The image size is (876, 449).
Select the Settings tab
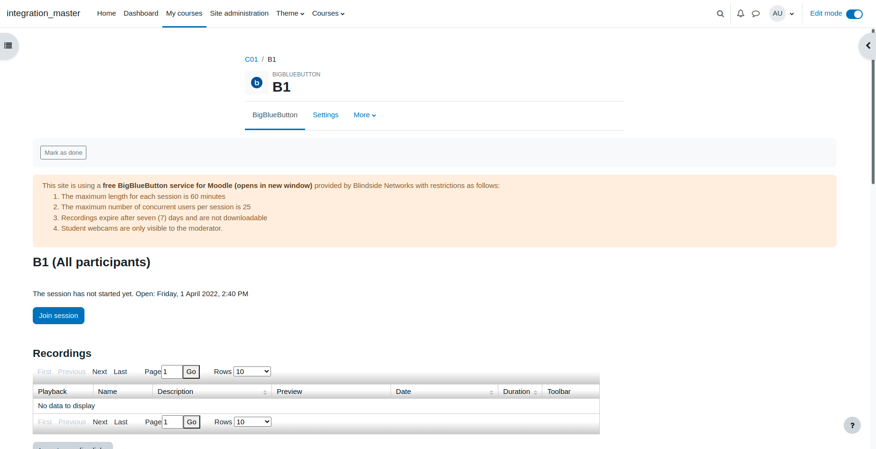(x=326, y=115)
